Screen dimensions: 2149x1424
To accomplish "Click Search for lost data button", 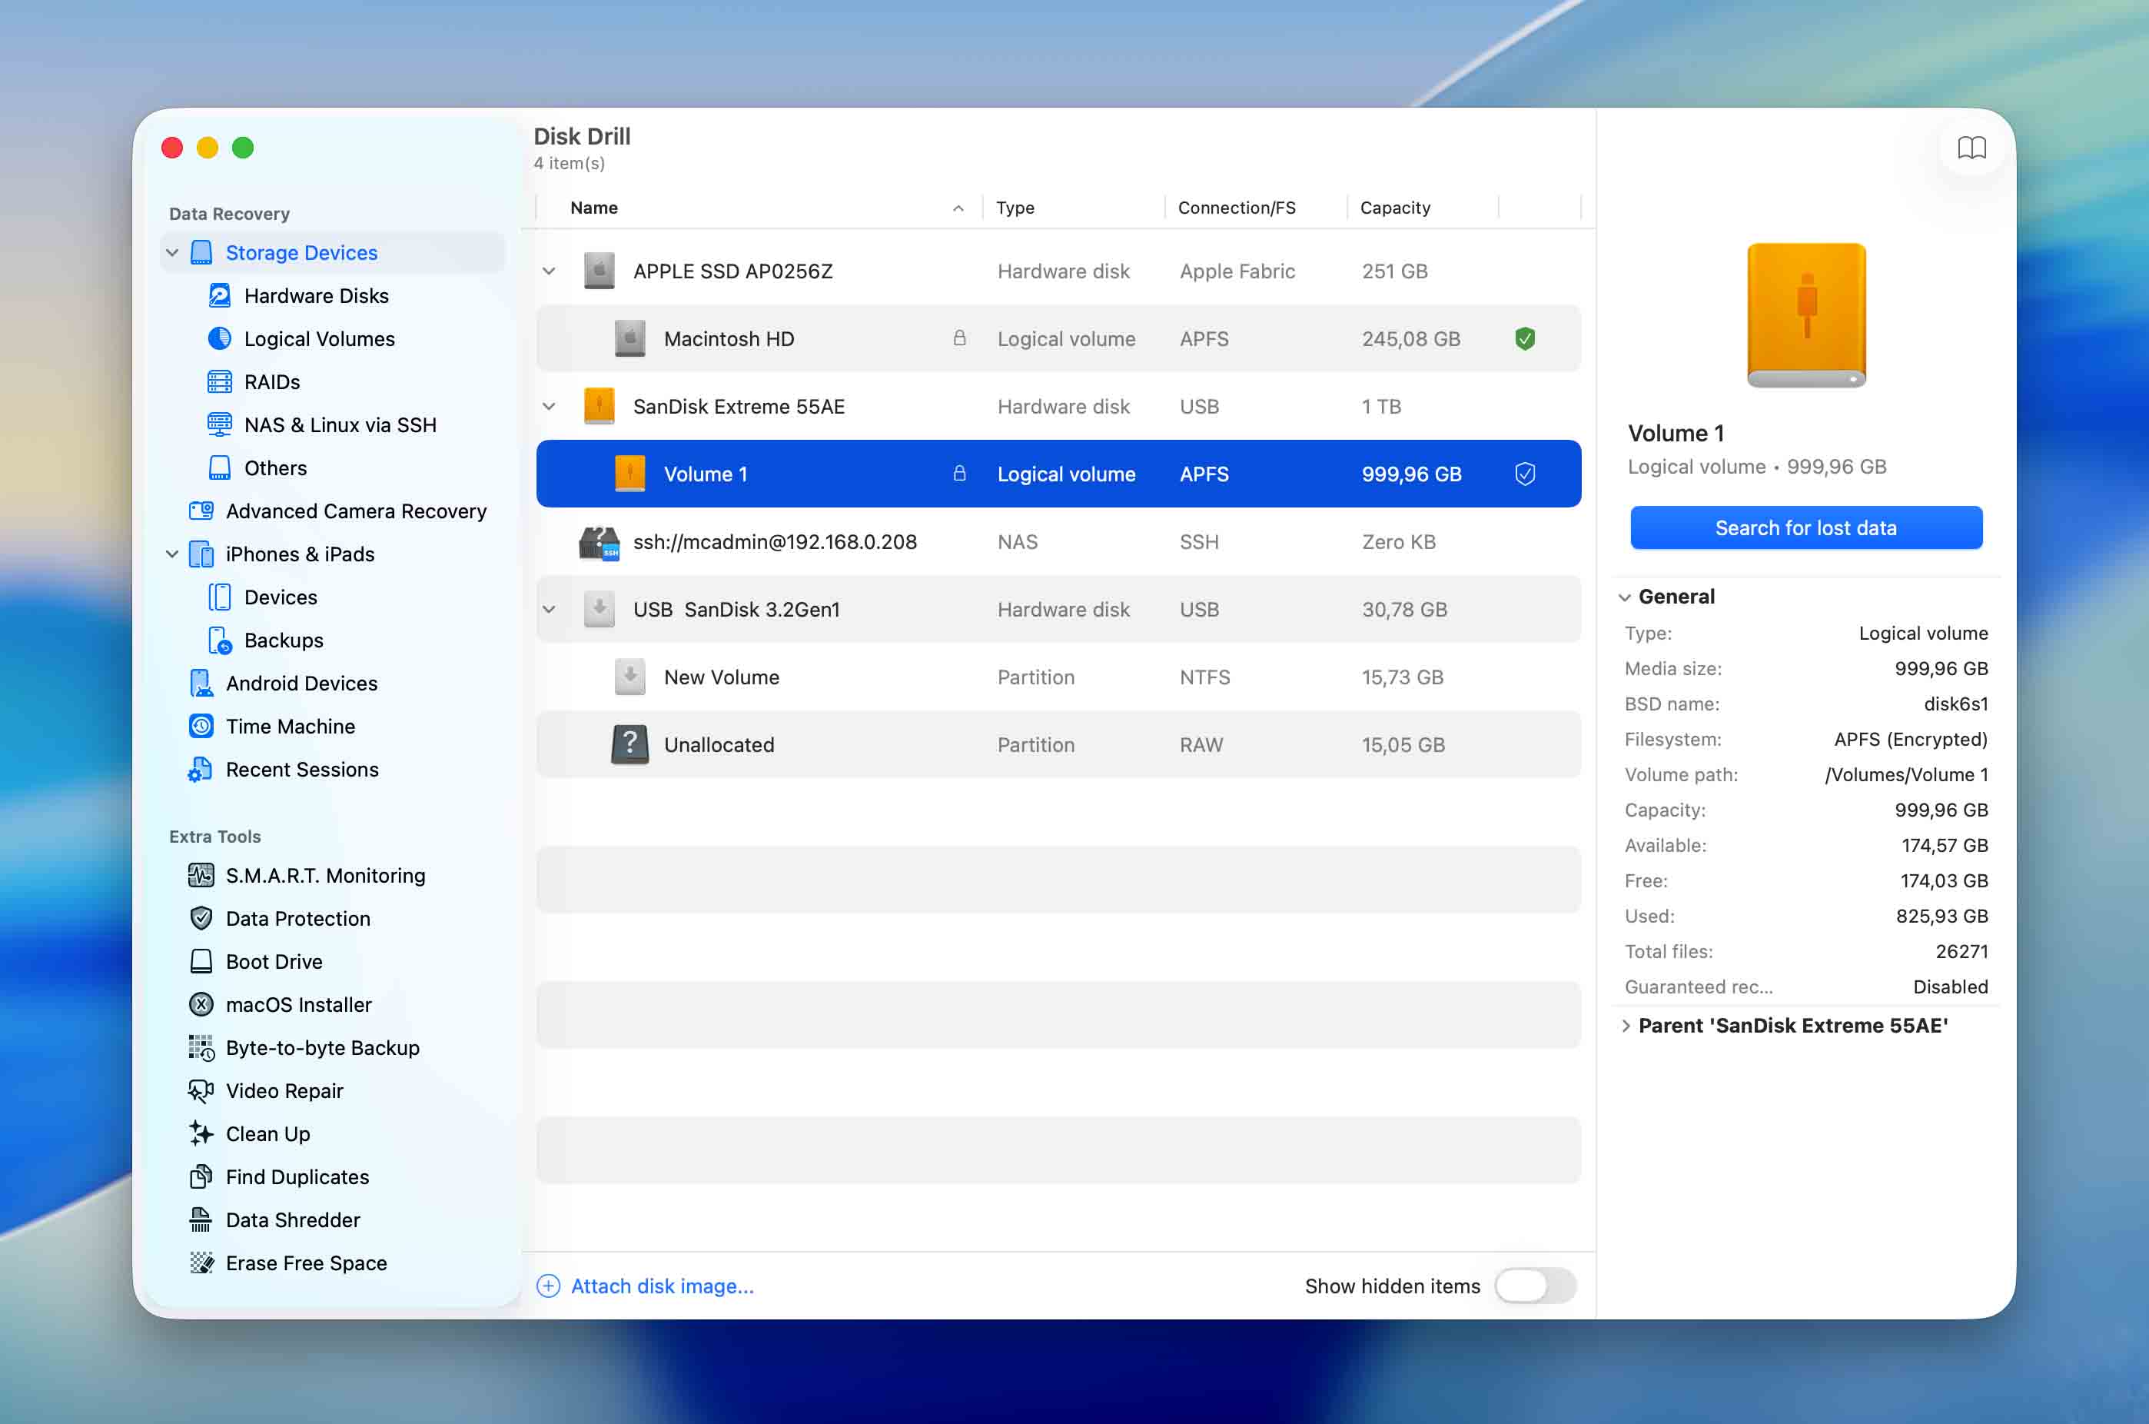I will (x=1805, y=527).
